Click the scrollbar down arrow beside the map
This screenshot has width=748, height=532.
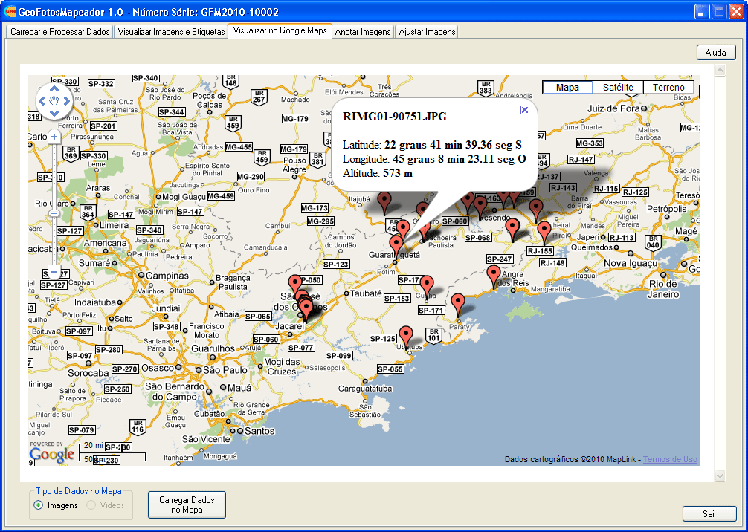(x=720, y=476)
